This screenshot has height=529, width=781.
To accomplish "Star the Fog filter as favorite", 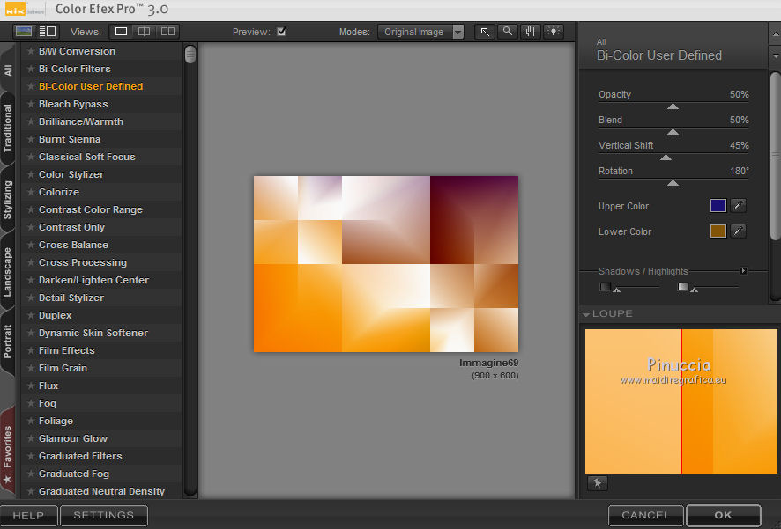I will coord(31,403).
